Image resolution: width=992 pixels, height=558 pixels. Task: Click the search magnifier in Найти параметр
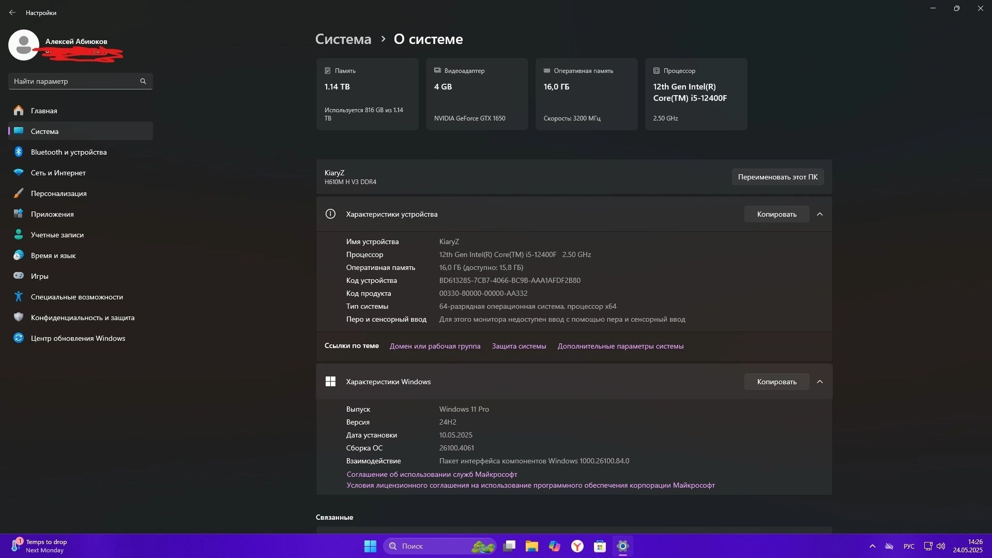(x=143, y=81)
